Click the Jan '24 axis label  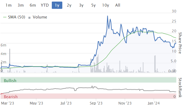154,103
